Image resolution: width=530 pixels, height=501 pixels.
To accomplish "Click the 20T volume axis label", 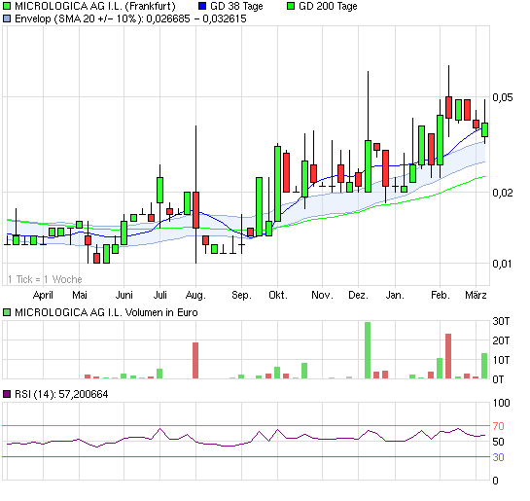I will click(x=501, y=340).
